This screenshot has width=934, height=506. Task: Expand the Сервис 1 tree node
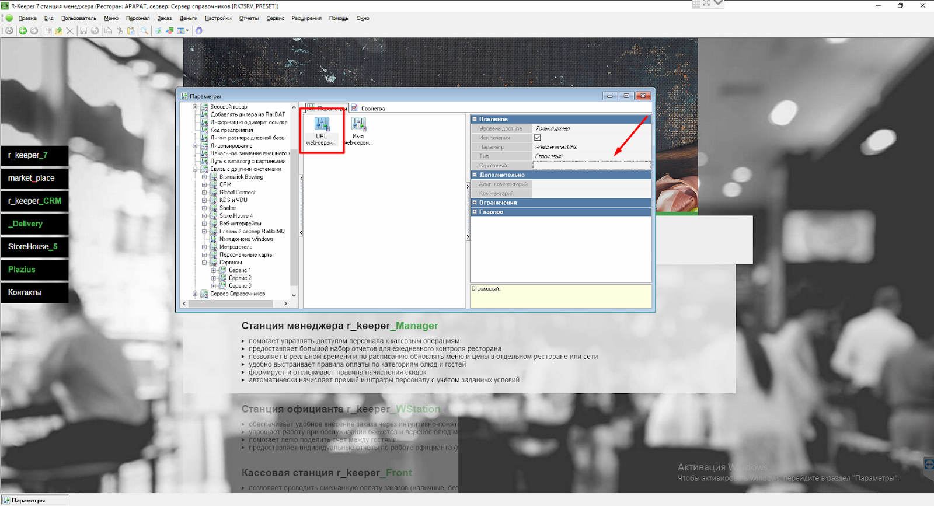pos(214,270)
